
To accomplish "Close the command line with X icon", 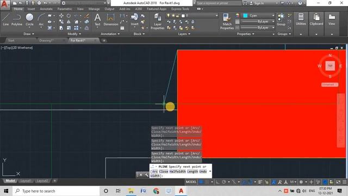I will click(x=141, y=175).
